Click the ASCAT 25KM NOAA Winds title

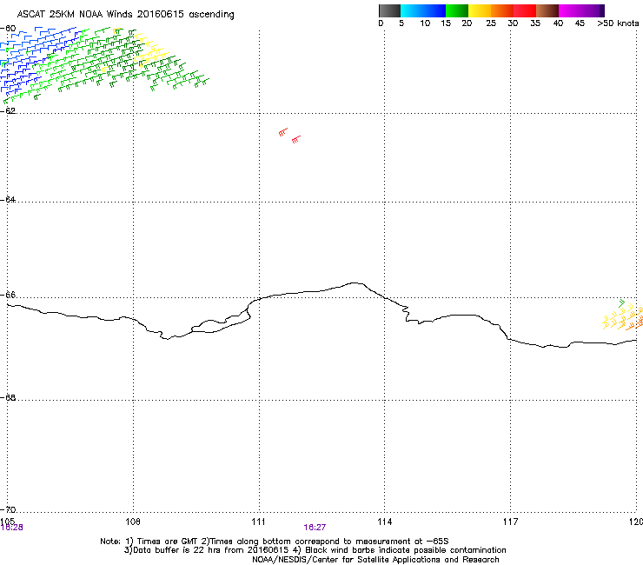[125, 15]
